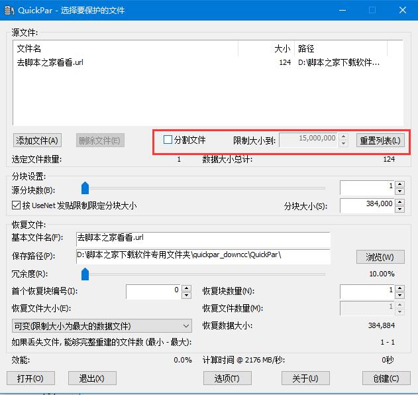Increase 恢复块数量 with up arrow
418x395 pixels.
tap(399, 288)
